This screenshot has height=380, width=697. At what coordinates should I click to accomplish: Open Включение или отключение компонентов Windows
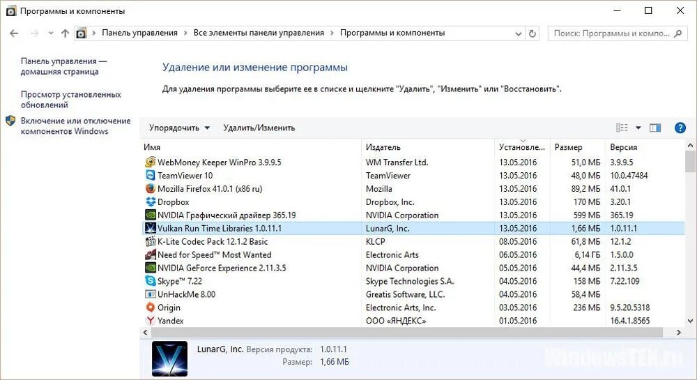pyautogui.click(x=75, y=126)
